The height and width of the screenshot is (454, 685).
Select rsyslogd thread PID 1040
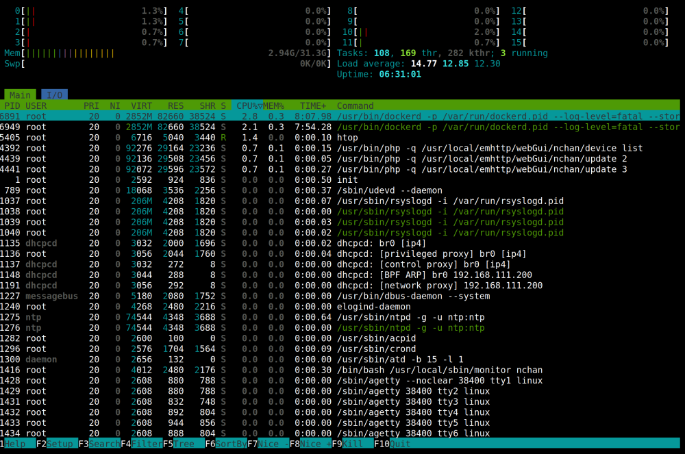coord(340,233)
